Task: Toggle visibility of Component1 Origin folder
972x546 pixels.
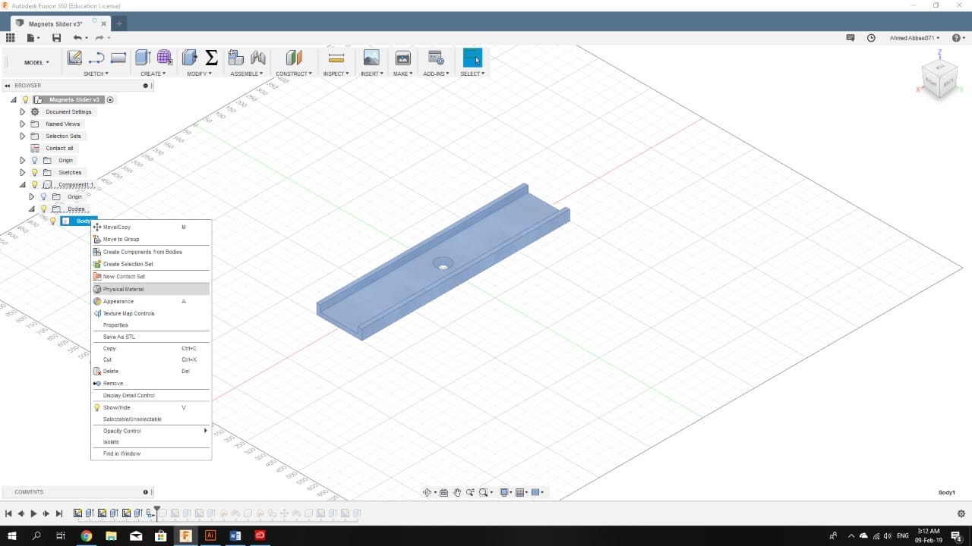Action: tap(43, 196)
